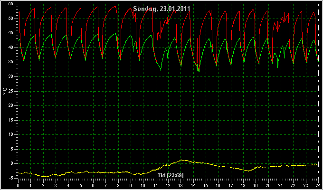Click hour 21 tick label
323x190 pixels.
tap(281, 185)
